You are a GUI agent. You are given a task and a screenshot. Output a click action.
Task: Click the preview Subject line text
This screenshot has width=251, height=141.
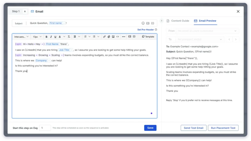(x=189, y=51)
